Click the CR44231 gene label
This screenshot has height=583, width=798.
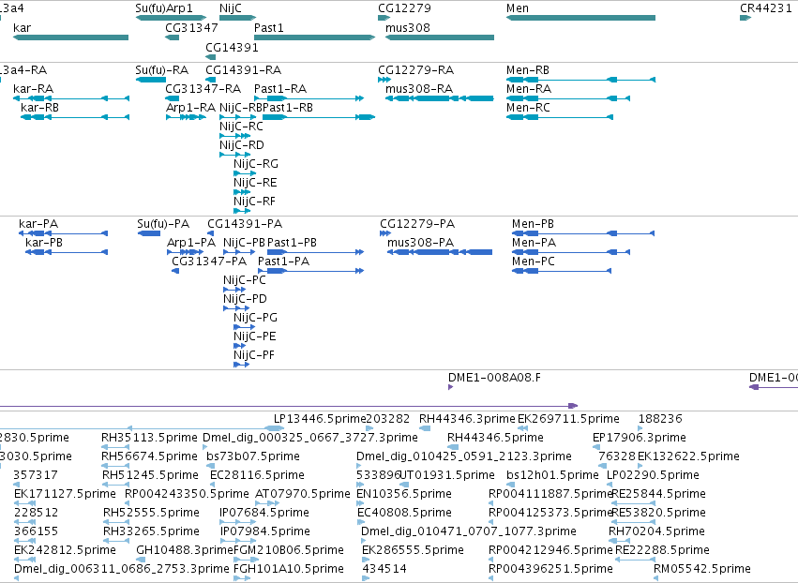(766, 8)
